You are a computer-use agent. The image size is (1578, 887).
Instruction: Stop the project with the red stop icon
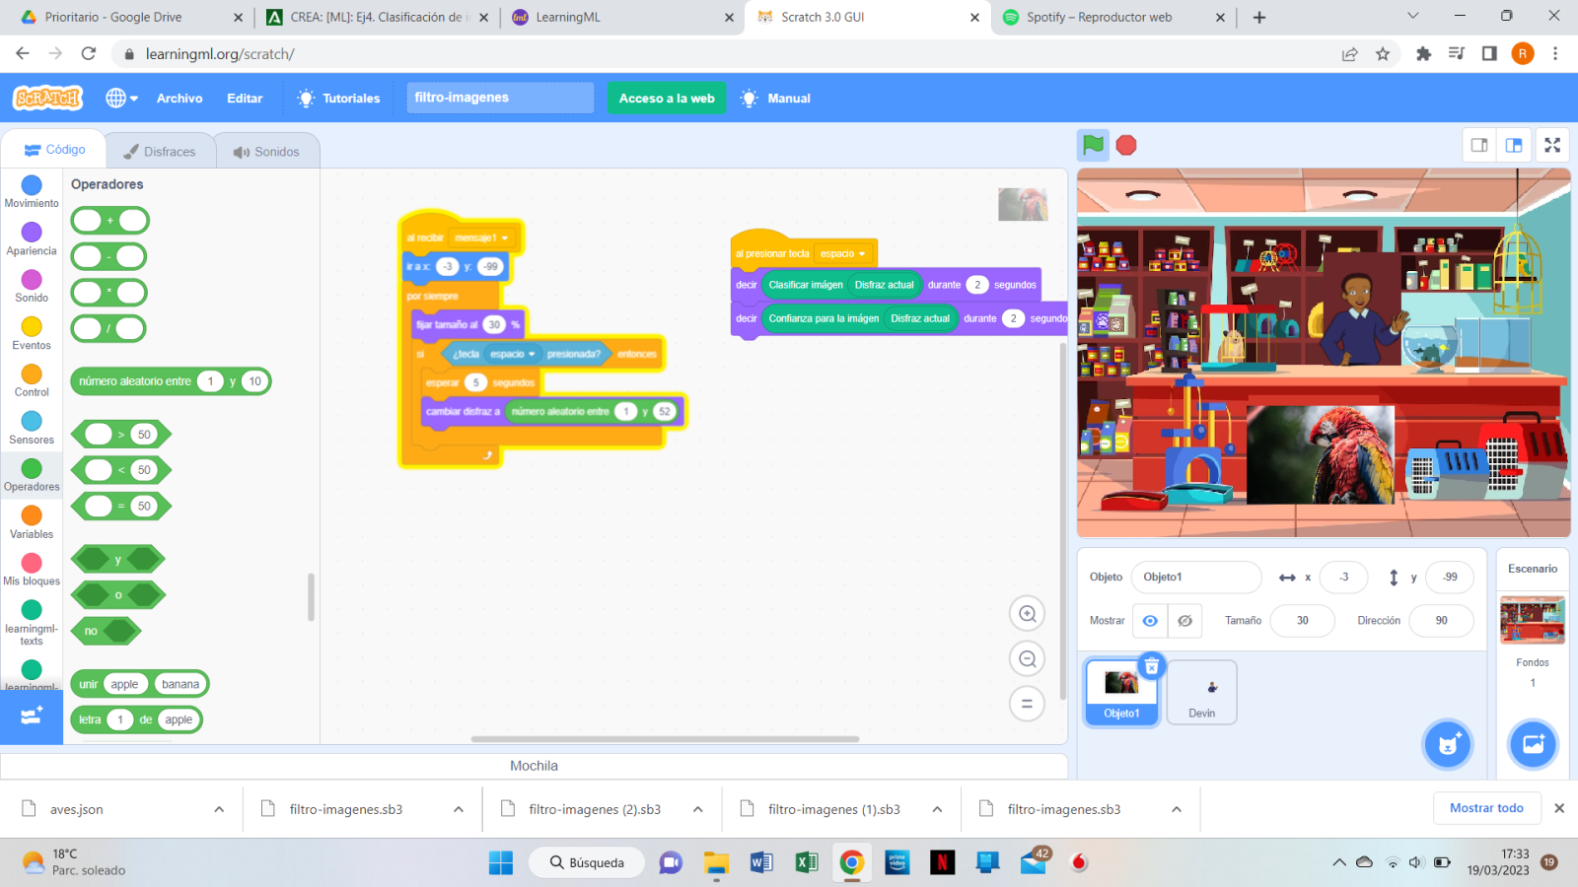pos(1126,146)
